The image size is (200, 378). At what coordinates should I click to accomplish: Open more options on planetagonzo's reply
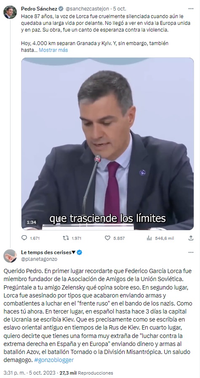(x=191, y=252)
